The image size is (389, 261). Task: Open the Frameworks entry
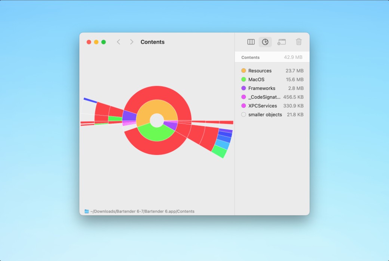pos(272,88)
